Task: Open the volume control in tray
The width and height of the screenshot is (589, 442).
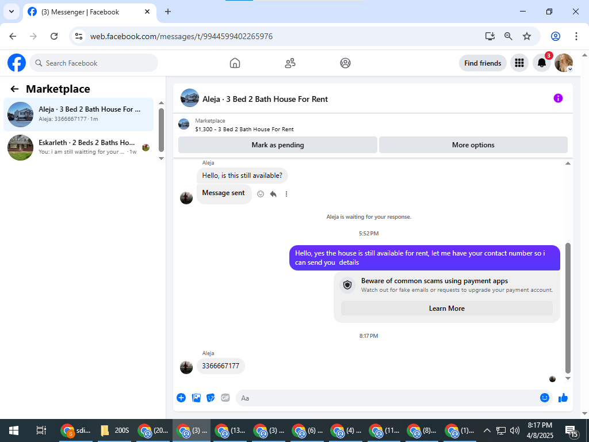Action: point(515,430)
